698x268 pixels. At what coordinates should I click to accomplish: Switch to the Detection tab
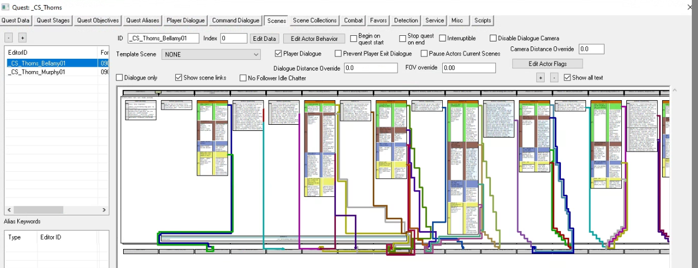pyautogui.click(x=406, y=21)
